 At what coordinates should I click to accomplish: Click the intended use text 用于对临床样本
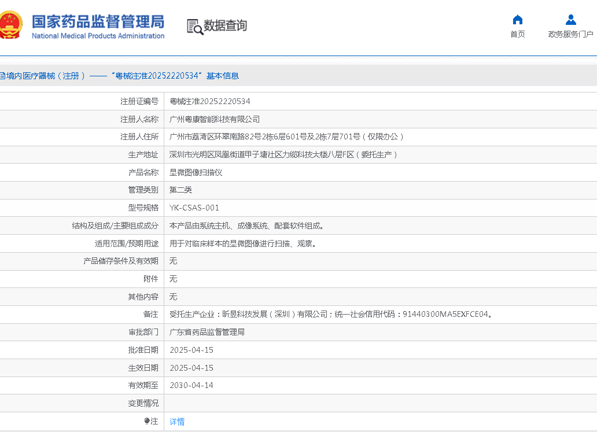click(242, 243)
